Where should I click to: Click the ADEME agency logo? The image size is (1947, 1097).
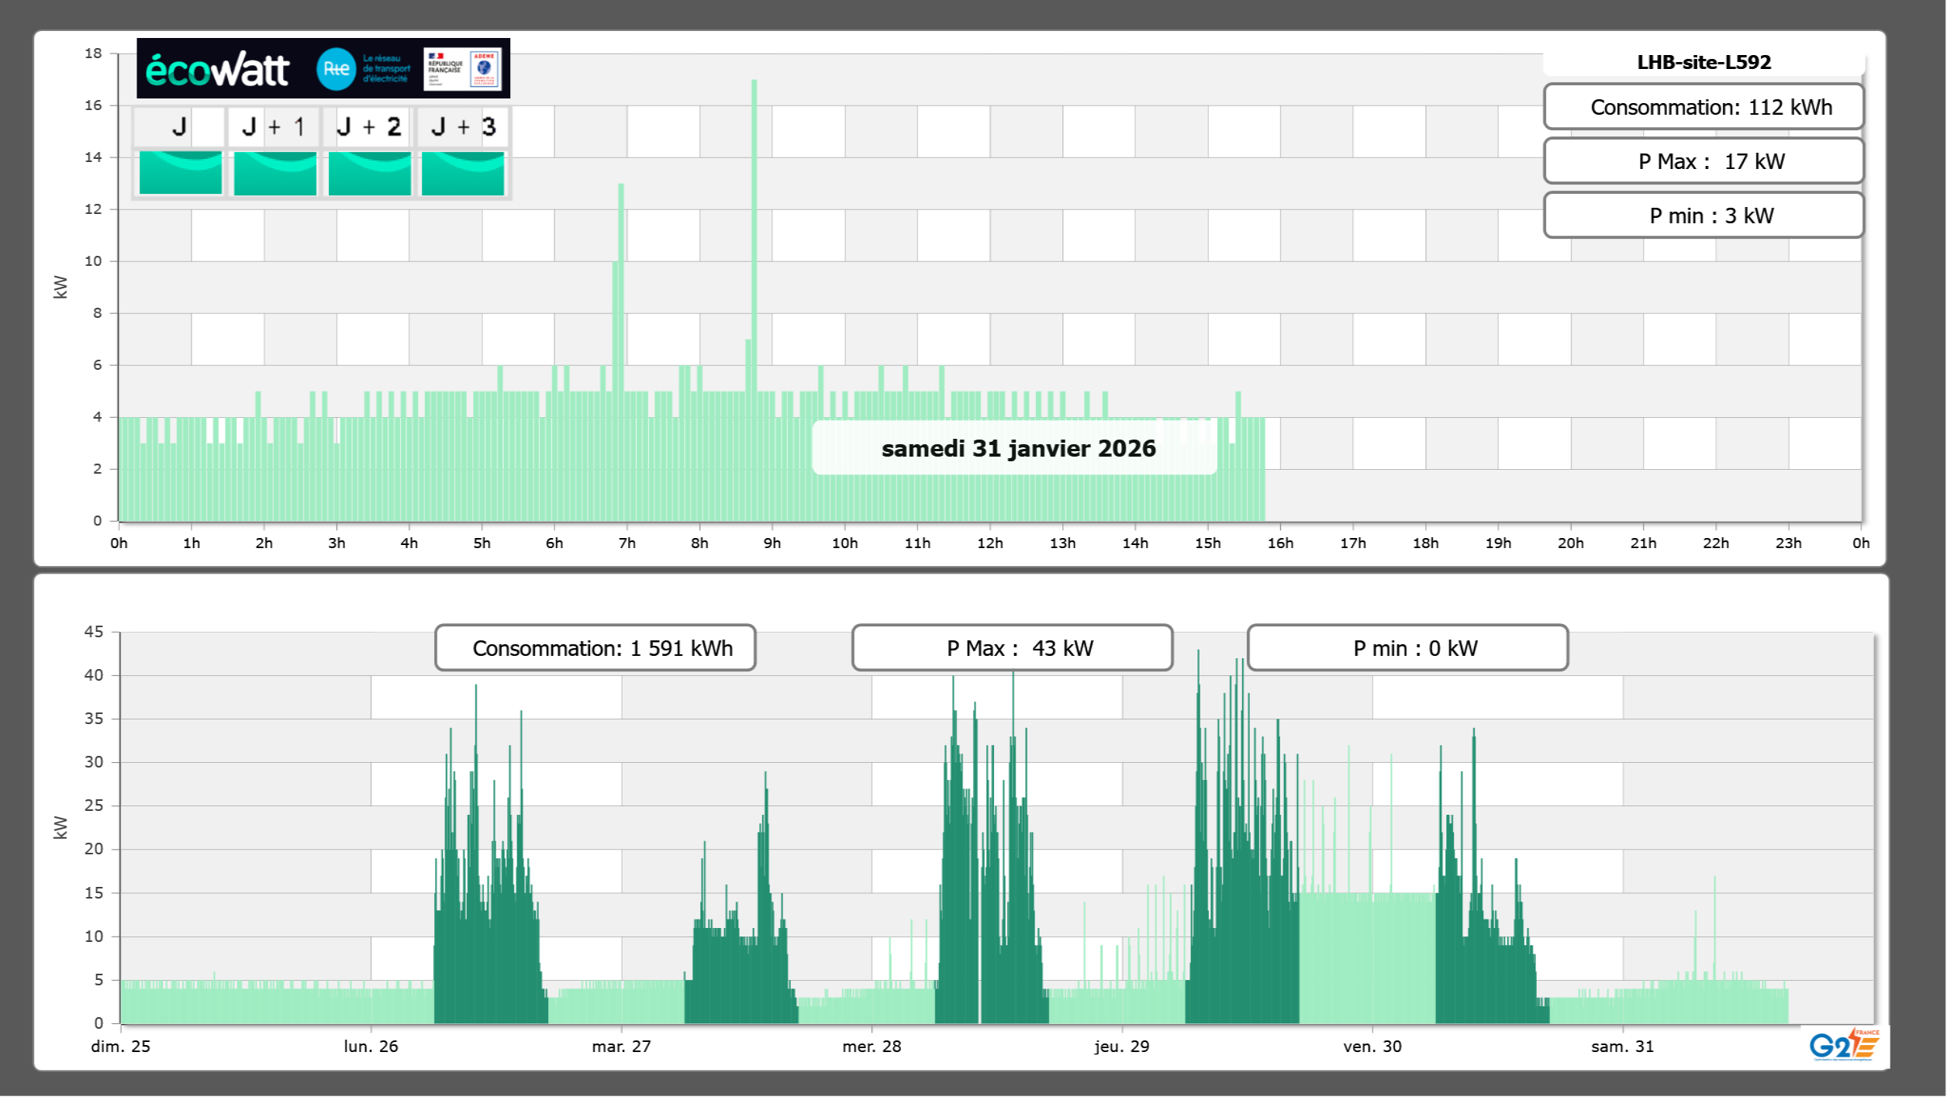[x=485, y=69]
